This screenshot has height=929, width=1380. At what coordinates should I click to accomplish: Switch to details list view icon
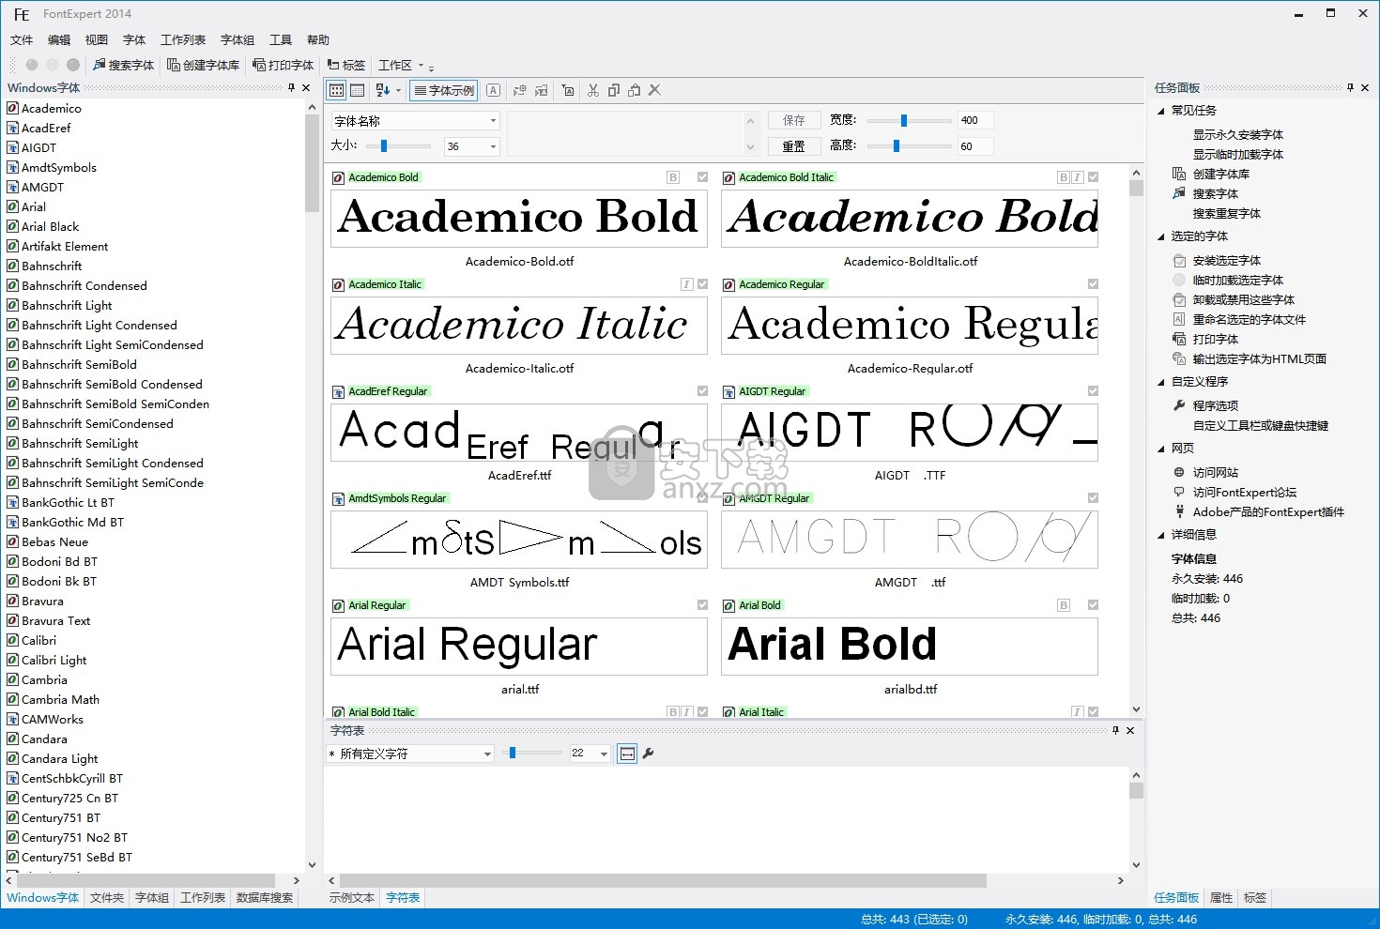coord(357,90)
